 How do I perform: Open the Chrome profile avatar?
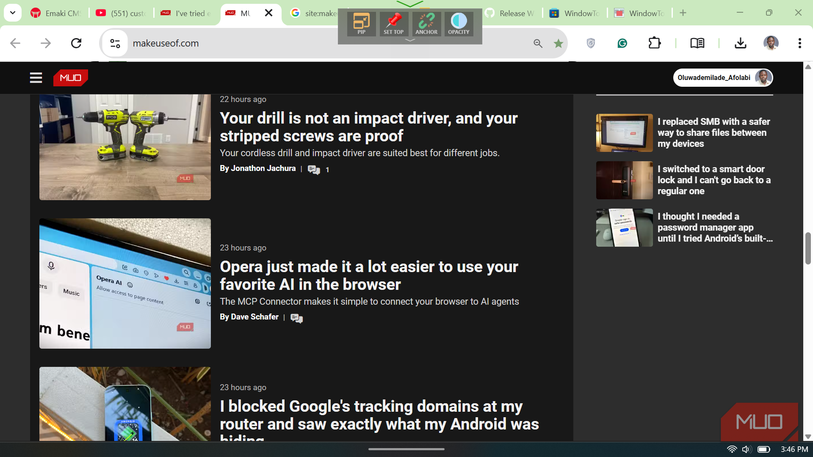click(x=771, y=43)
